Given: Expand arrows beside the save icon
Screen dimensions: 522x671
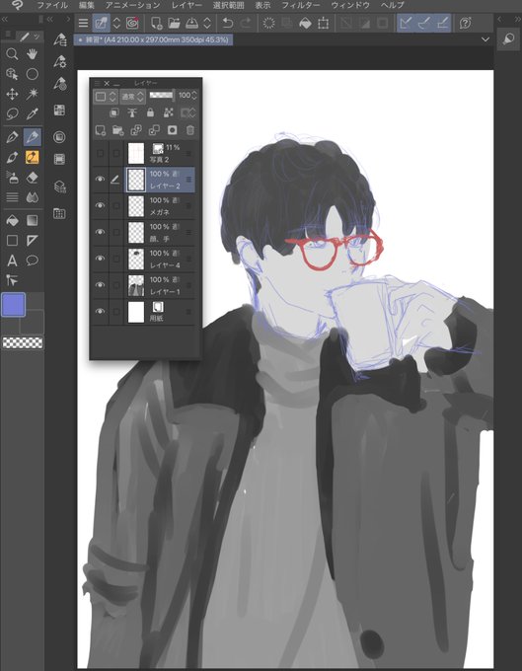Looking at the screenshot, I should [206, 23].
